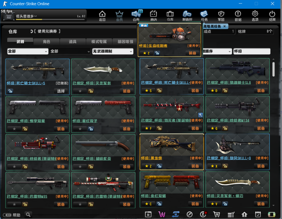Go back using the 返回 home icon
Image resolution: width=282 pixels, height=219 pixels.
(x=102, y=16)
